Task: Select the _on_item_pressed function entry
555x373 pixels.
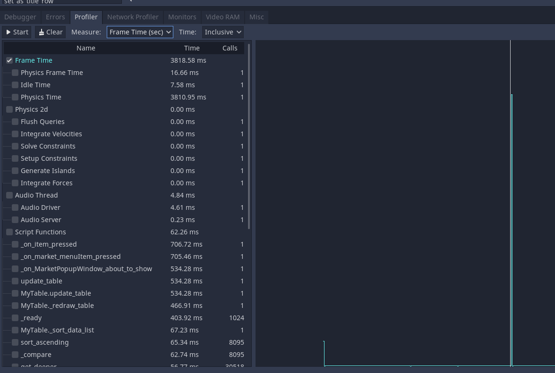Action: (49, 244)
